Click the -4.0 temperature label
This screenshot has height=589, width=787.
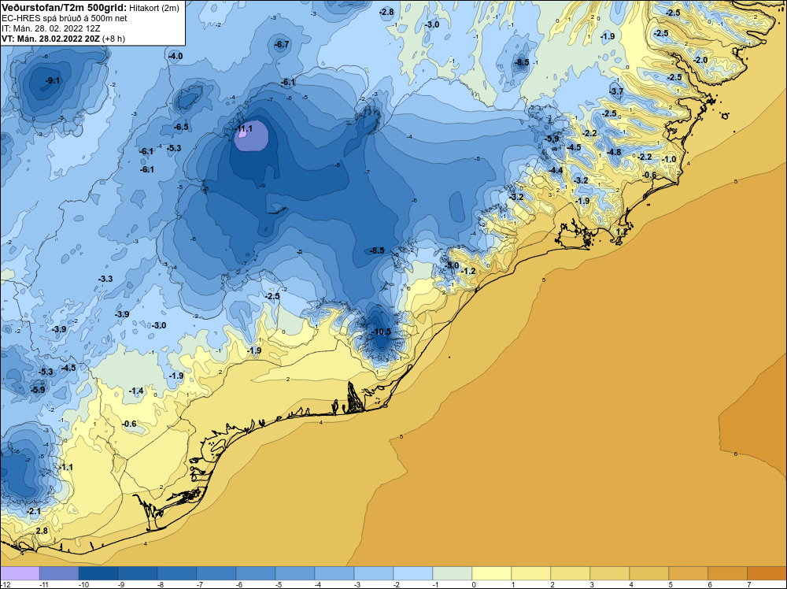click(x=176, y=56)
